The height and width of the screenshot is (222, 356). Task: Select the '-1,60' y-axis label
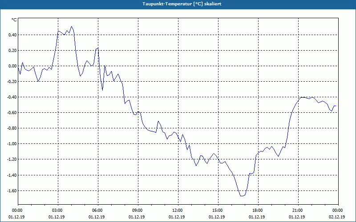[12, 191]
